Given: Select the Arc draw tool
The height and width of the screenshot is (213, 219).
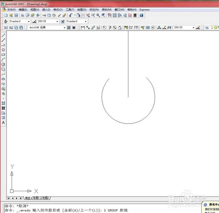Looking at the screenshot, I should coord(3,59).
